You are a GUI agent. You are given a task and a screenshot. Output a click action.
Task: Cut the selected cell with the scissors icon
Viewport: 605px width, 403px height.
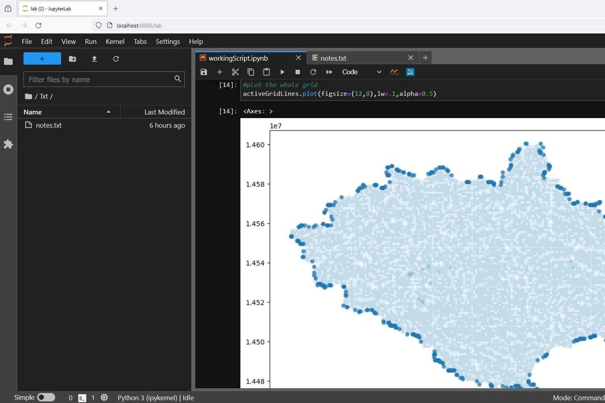[x=235, y=72]
